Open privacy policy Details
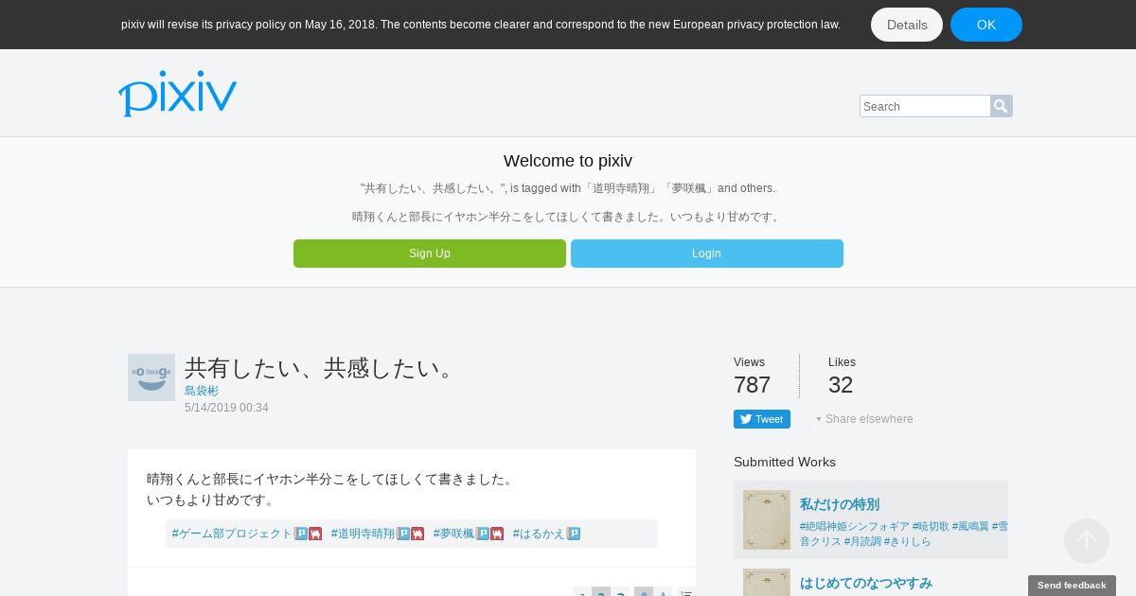The image size is (1136, 596). pos(907,25)
